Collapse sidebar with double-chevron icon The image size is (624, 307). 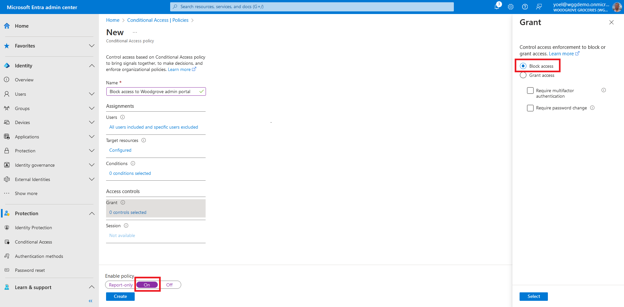pyautogui.click(x=90, y=301)
